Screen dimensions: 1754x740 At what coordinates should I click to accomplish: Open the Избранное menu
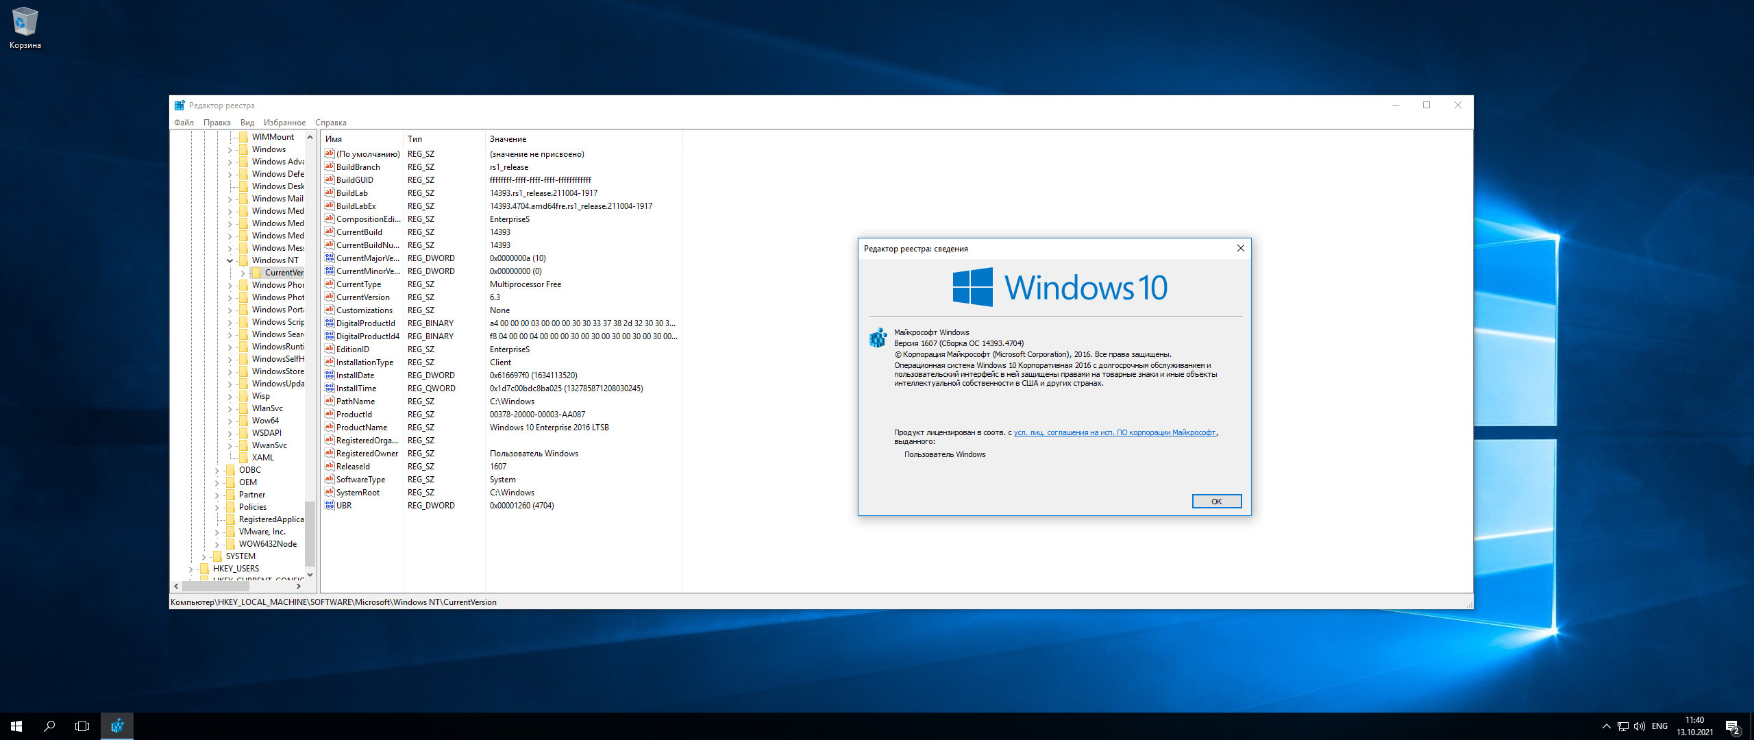[284, 123]
